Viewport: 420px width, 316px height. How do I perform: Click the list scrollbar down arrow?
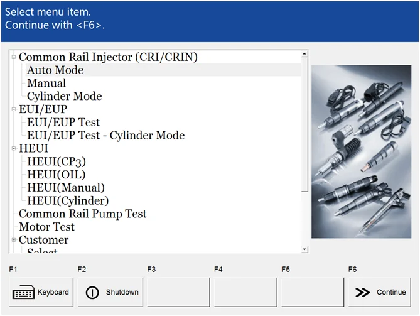tap(305, 249)
